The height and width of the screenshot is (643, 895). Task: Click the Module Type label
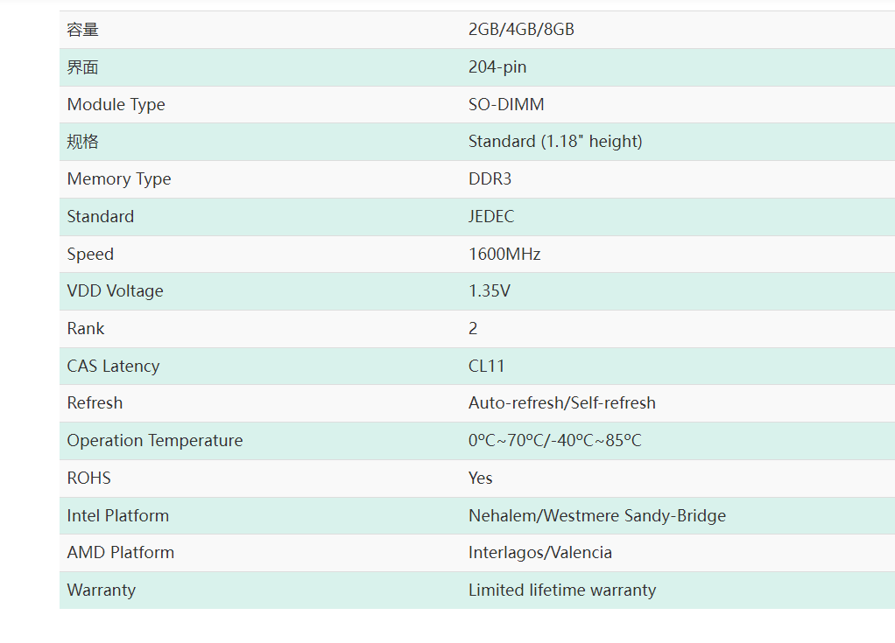(x=116, y=105)
